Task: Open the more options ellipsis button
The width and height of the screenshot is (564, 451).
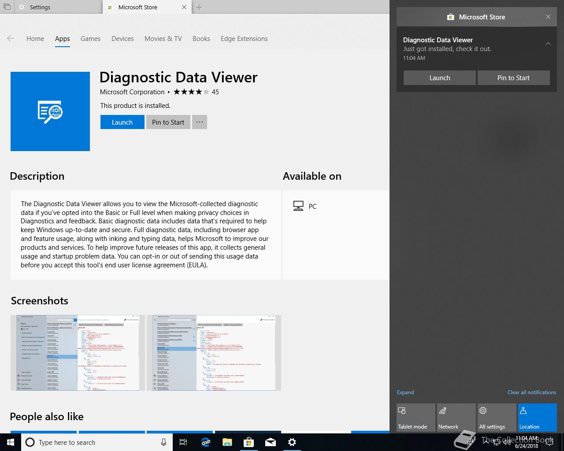Action: pos(200,122)
